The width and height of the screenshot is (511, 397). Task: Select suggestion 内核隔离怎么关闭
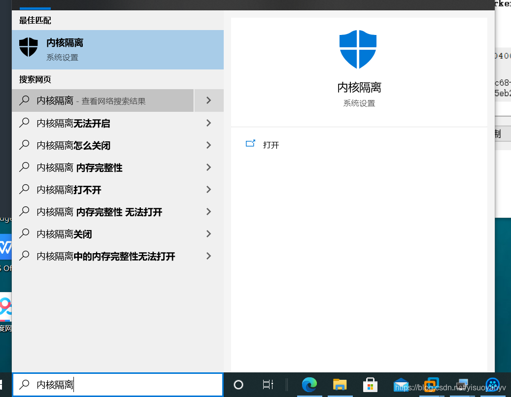[73, 145]
